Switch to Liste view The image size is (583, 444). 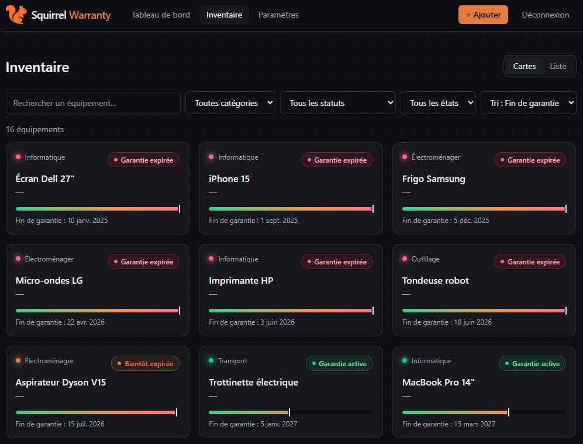click(558, 66)
